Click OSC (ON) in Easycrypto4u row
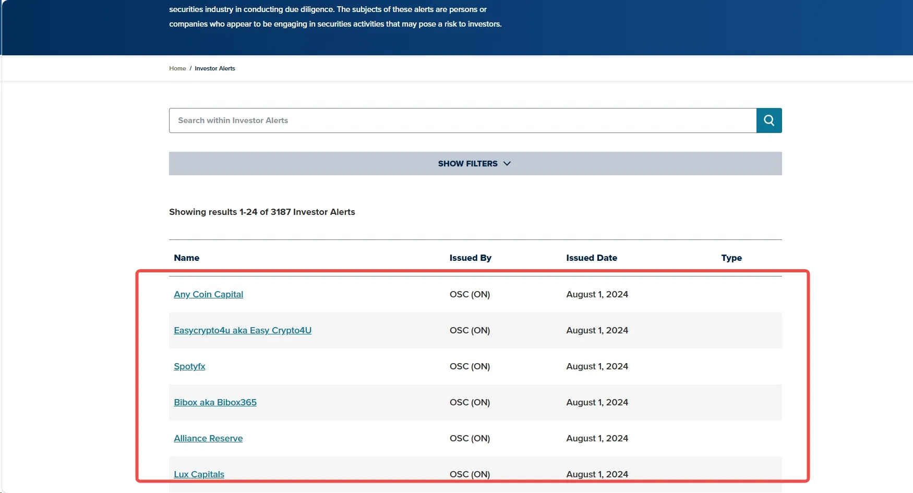Screen dimensions: 913x493 (470, 330)
